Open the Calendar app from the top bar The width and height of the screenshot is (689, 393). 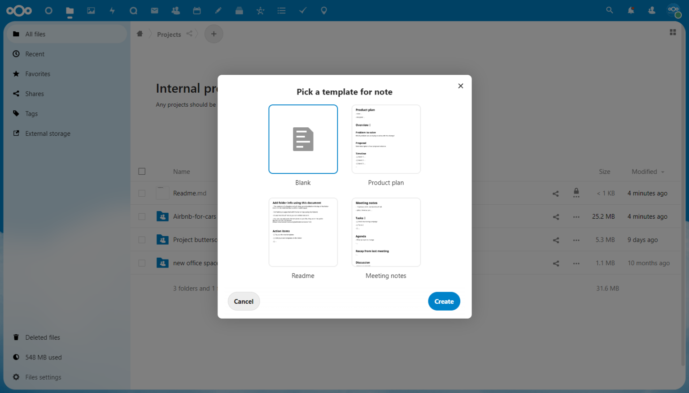tap(196, 10)
